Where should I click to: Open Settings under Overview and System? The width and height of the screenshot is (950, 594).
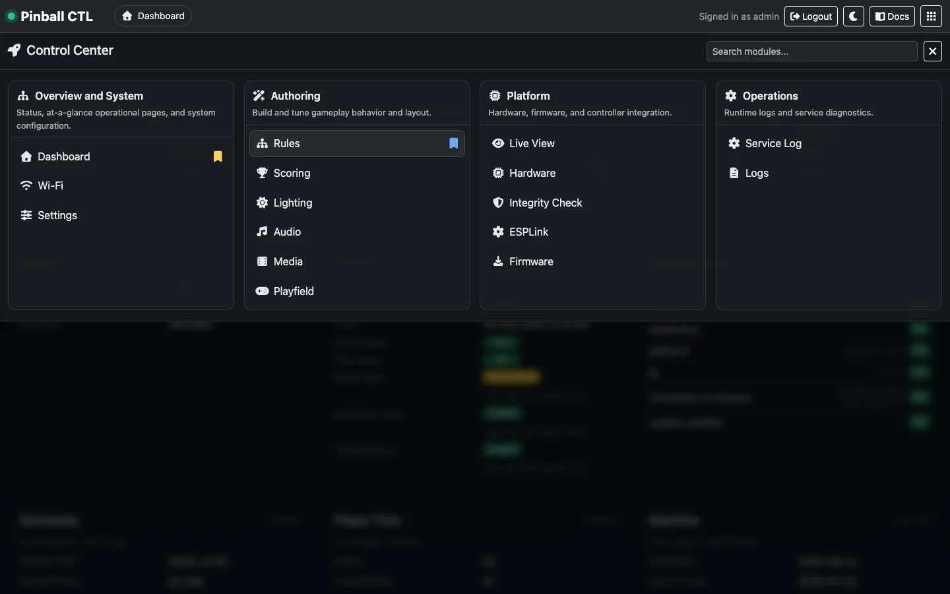(x=56, y=215)
